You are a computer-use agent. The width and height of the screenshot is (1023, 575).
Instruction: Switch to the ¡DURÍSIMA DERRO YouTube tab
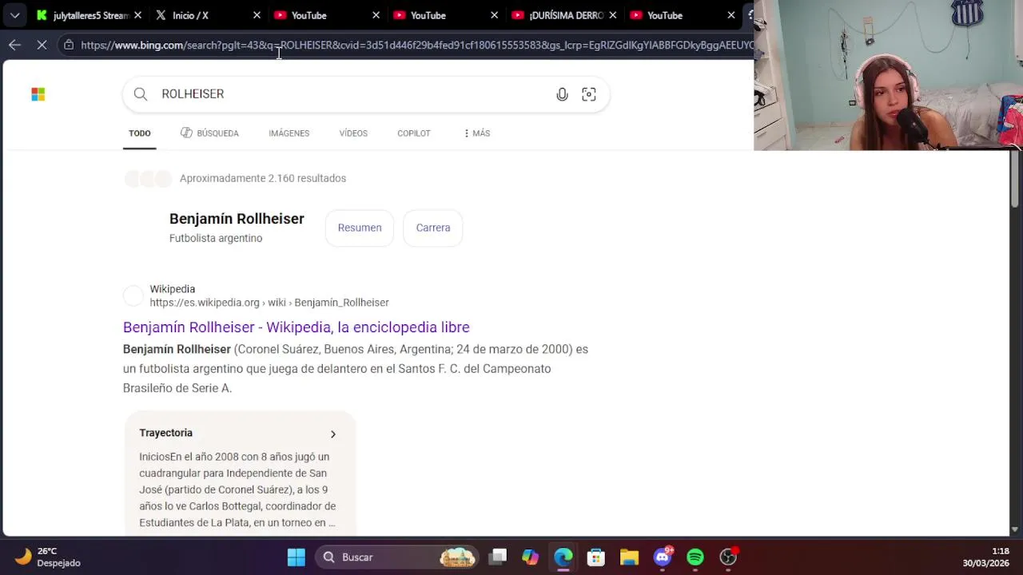(564, 15)
